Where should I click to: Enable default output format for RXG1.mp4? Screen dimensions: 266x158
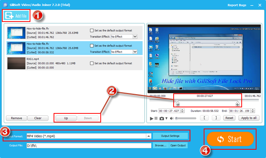[92, 64]
